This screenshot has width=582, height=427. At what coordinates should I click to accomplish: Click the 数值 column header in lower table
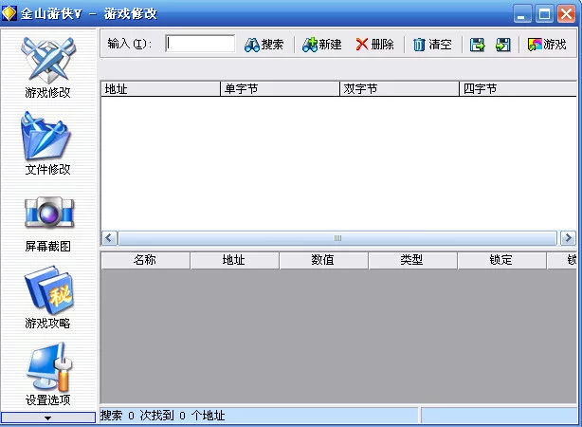click(x=322, y=260)
